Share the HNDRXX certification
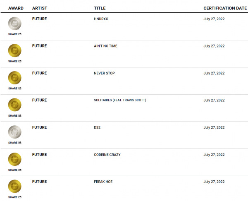 [15, 34]
